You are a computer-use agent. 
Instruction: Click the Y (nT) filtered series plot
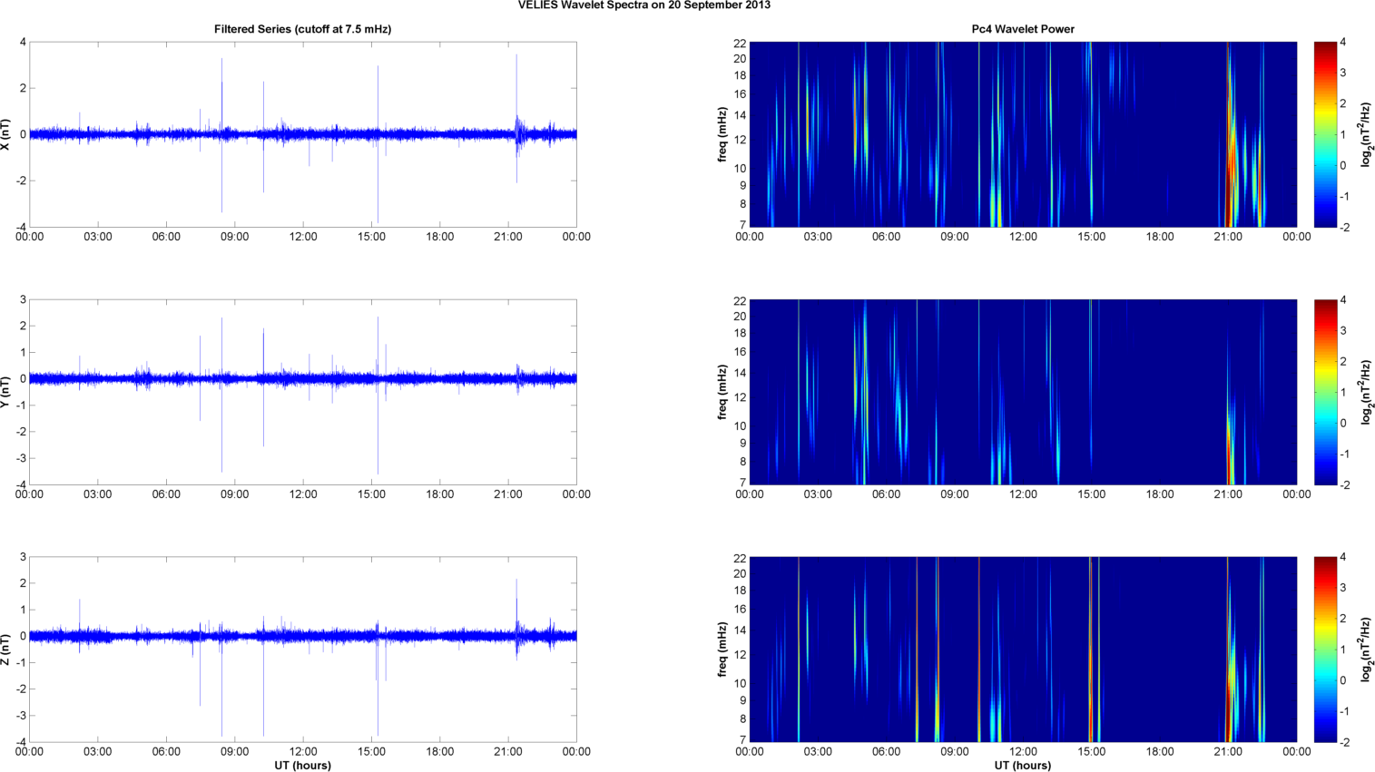pyautogui.click(x=303, y=392)
